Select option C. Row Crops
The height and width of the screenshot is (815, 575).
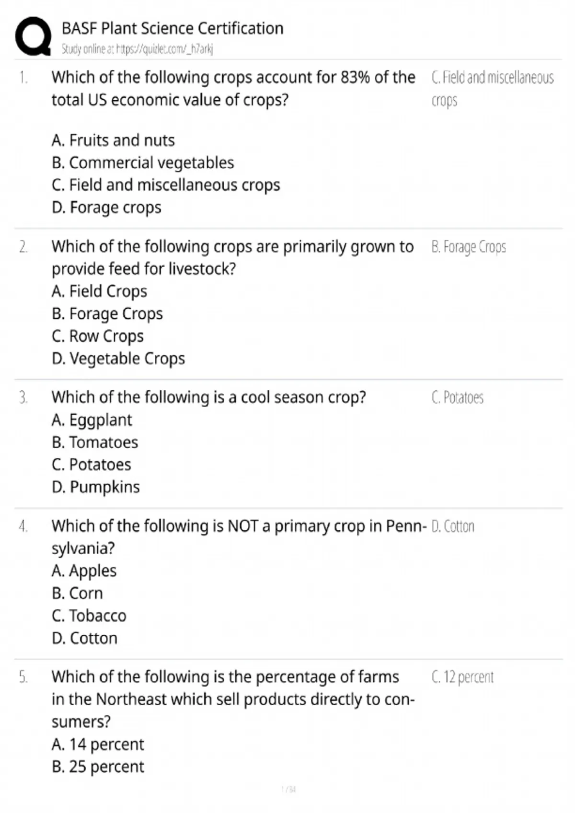tap(98, 336)
